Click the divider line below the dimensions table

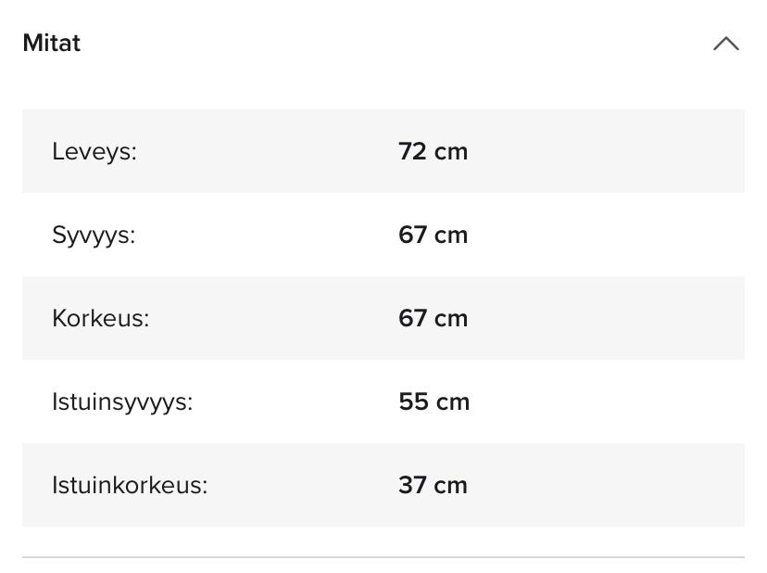(x=383, y=557)
